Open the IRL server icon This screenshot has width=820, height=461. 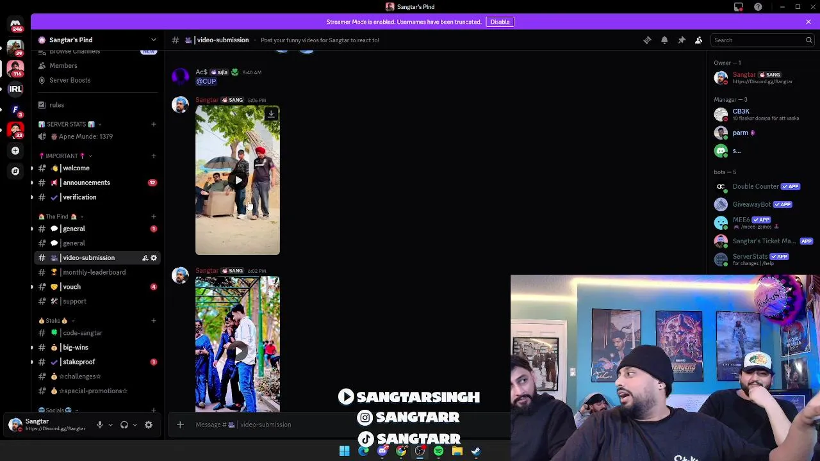tap(15, 89)
